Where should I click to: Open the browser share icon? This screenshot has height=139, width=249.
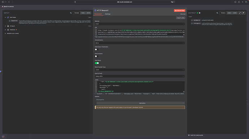pyautogui.click(x=239, y=2)
